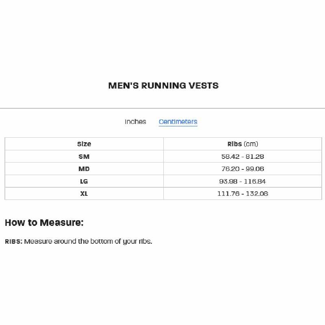The image size is (325, 325).
Task: Click the bold RIBS label in instructions
Action: [13, 241]
